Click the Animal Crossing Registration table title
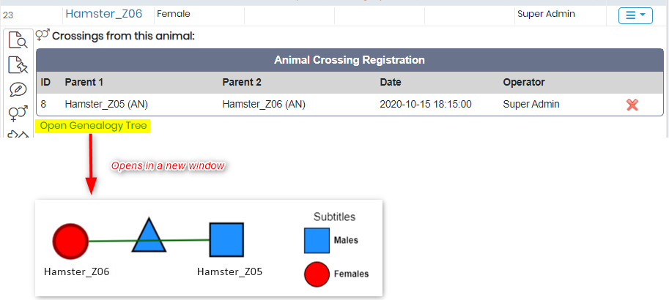669x300 pixels. click(350, 60)
